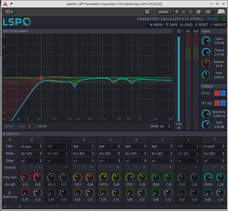The image size is (228, 211).
Task: Click the green indicator beside PE16S
Action: [224, 19]
